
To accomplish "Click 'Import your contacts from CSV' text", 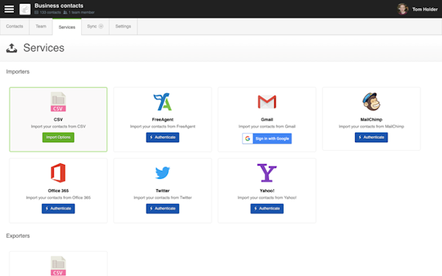I will click(x=58, y=127).
